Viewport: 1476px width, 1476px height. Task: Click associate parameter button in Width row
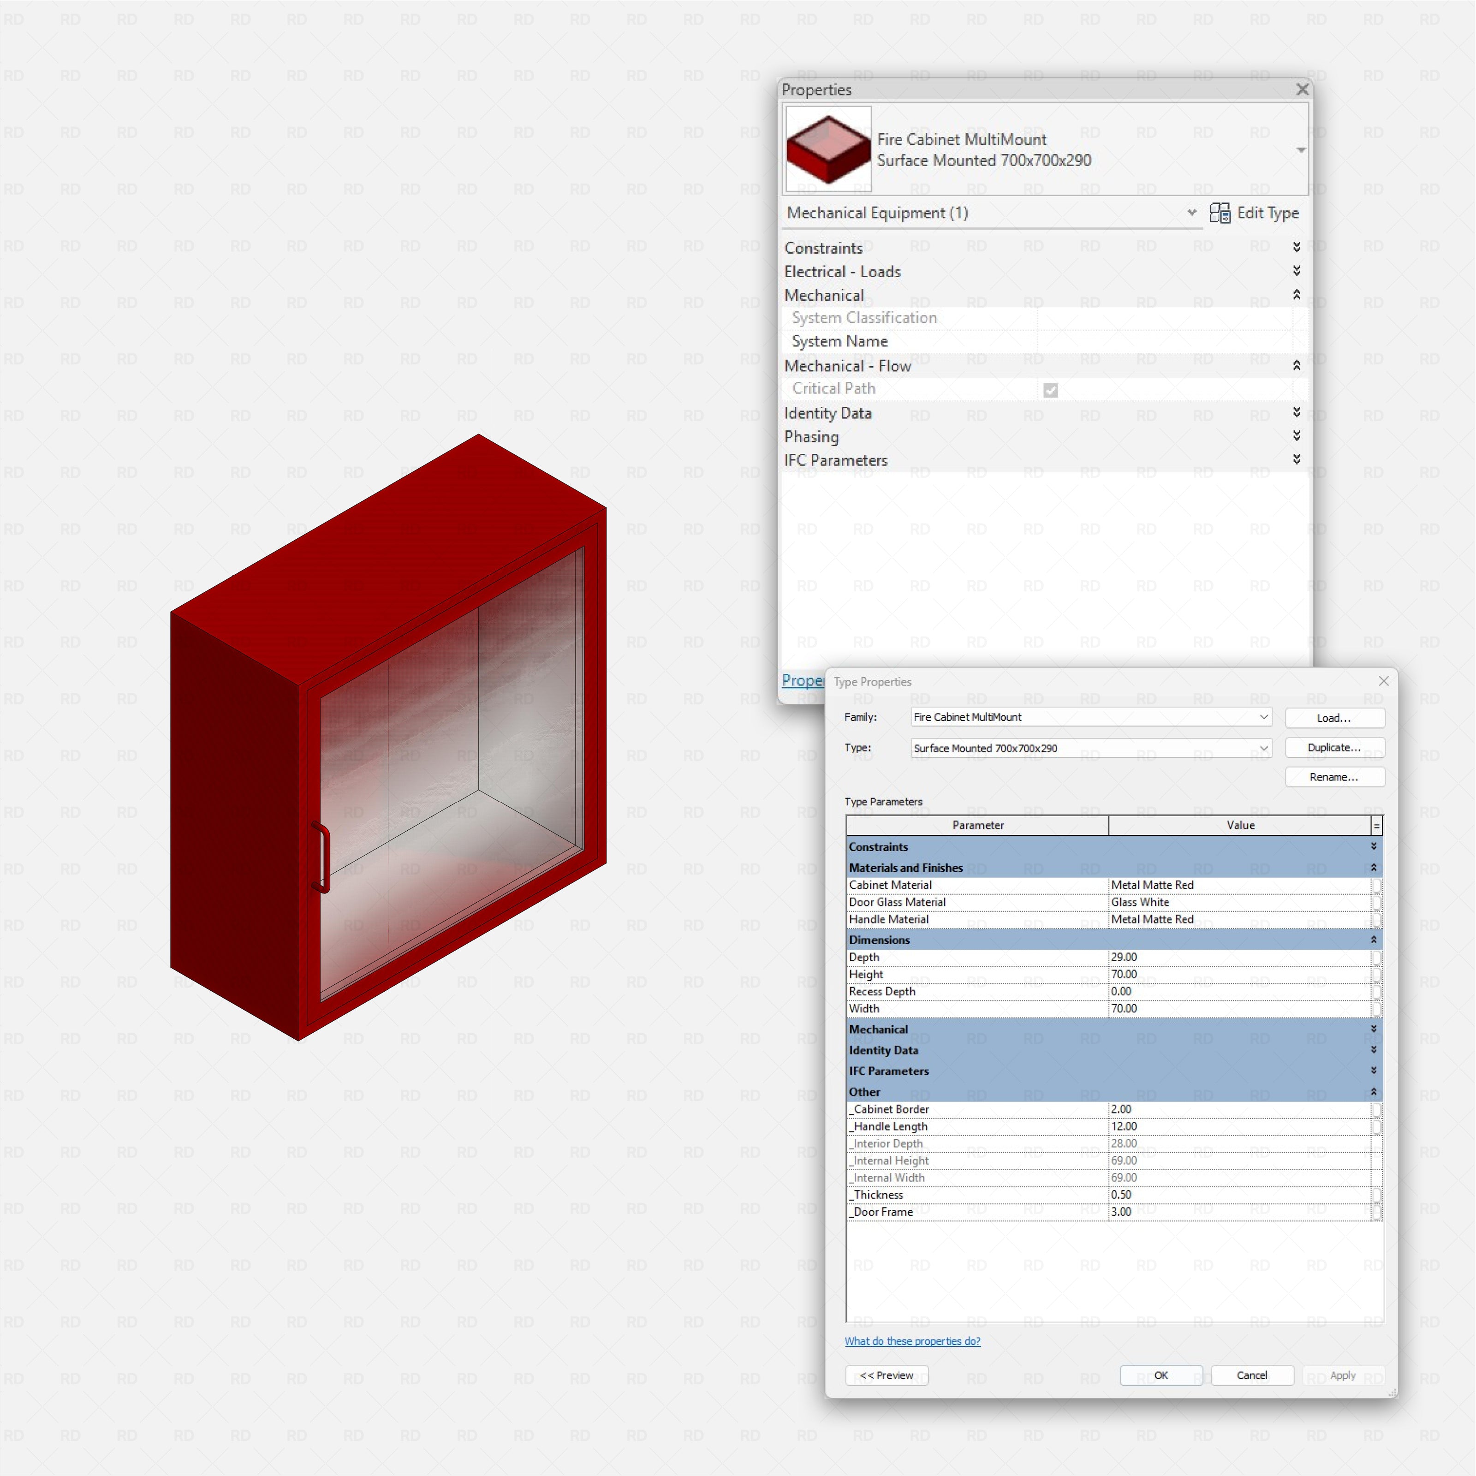point(1377,1008)
